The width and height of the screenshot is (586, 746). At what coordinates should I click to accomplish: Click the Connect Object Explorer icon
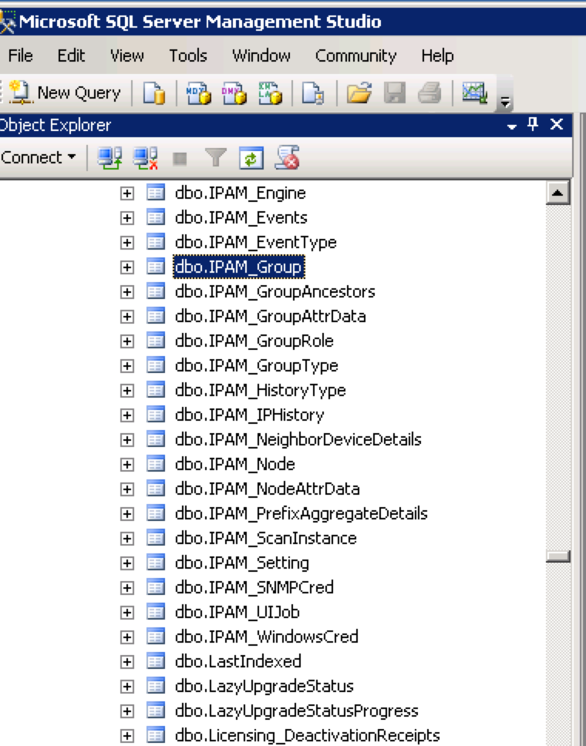[x=109, y=158]
